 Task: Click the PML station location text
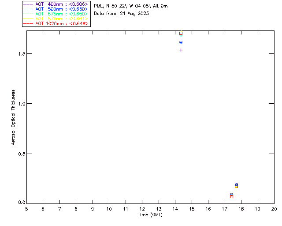pyautogui.click(x=131, y=6)
